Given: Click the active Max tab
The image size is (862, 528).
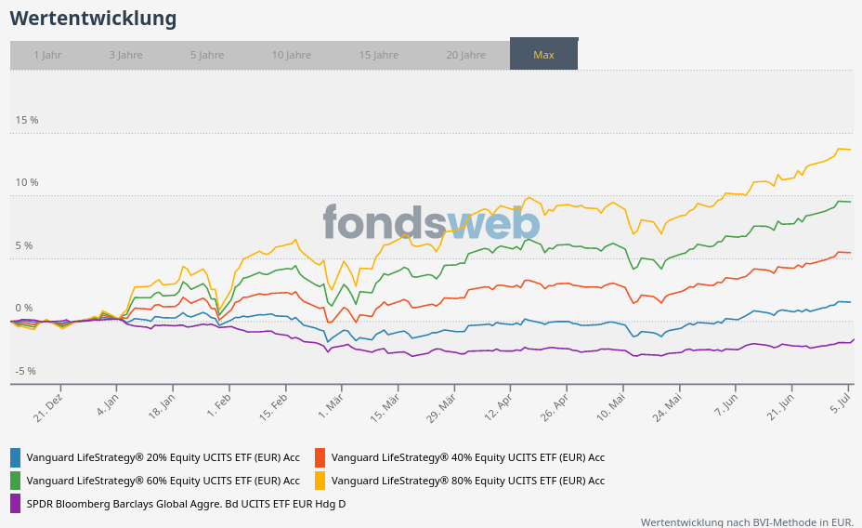Looking at the screenshot, I should (543, 54).
